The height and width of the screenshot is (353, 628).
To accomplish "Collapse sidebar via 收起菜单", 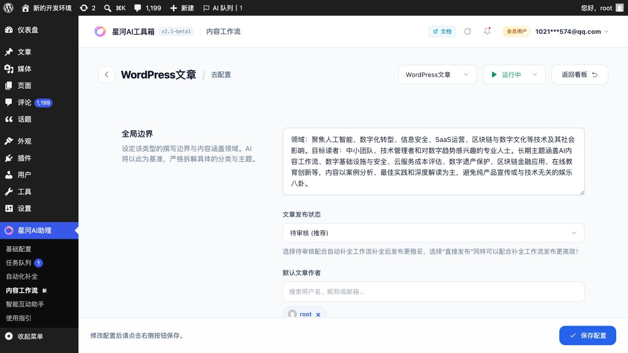I will 39,336.
